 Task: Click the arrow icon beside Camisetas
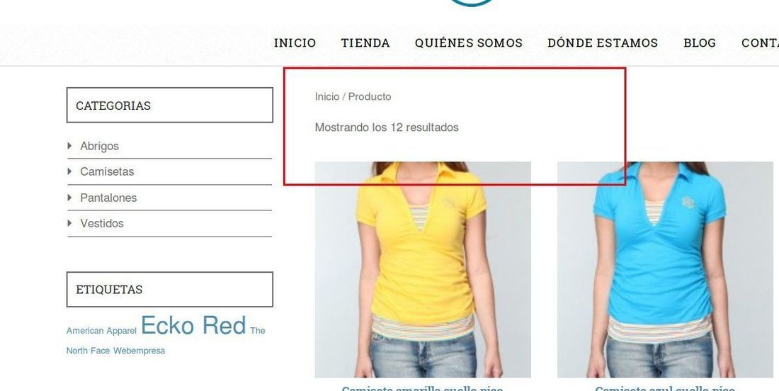[69, 171]
